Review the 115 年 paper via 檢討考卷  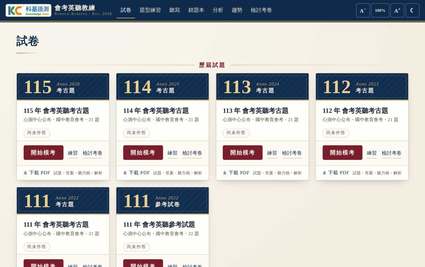[x=92, y=153]
